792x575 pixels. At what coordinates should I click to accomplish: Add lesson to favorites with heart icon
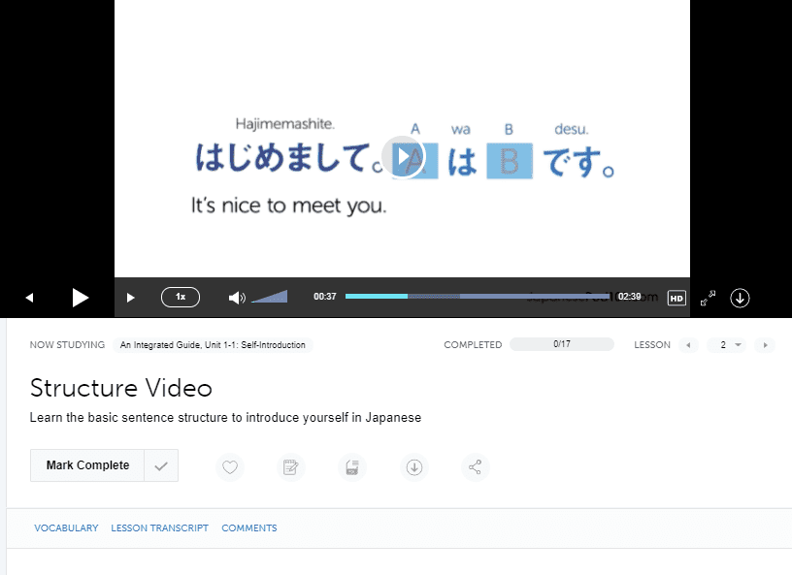(230, 467)
